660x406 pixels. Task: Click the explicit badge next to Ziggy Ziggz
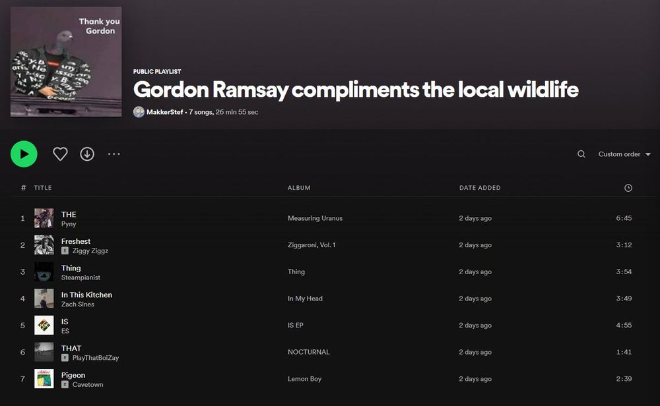click(x=65, y=251)
